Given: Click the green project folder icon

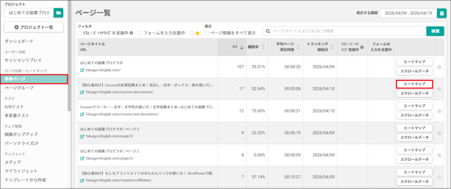Looking at the screenshot, I should tap(59, 13).
